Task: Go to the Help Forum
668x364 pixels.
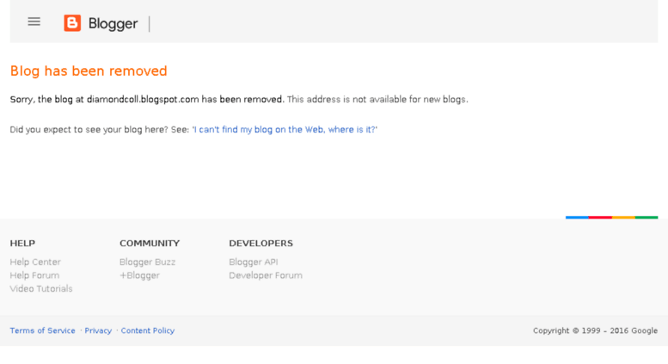Action: click(x=34, y=275)
